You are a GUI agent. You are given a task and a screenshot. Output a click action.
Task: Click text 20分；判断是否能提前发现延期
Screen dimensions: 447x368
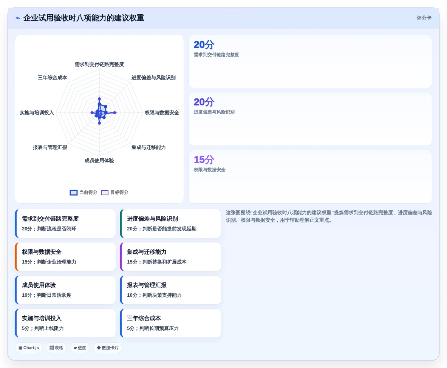click(162, 229)
